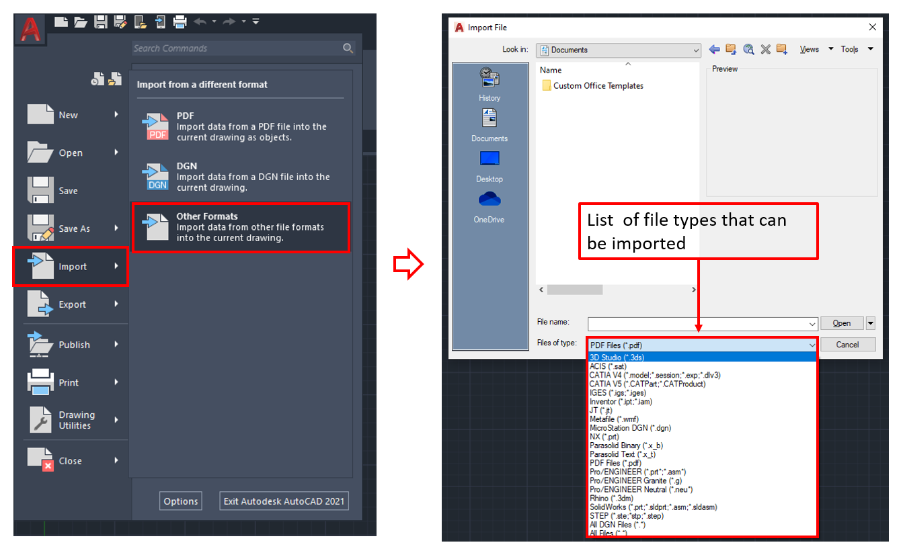
Task: Click the Delete X icon in dialog toolbar
Action: [765, 49]
